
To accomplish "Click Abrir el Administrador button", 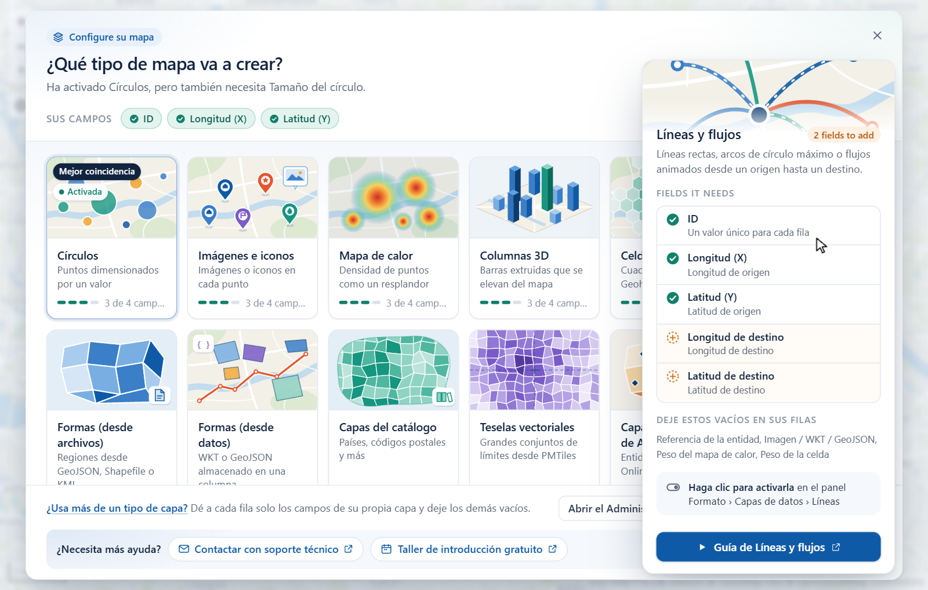I will (601, 508).
